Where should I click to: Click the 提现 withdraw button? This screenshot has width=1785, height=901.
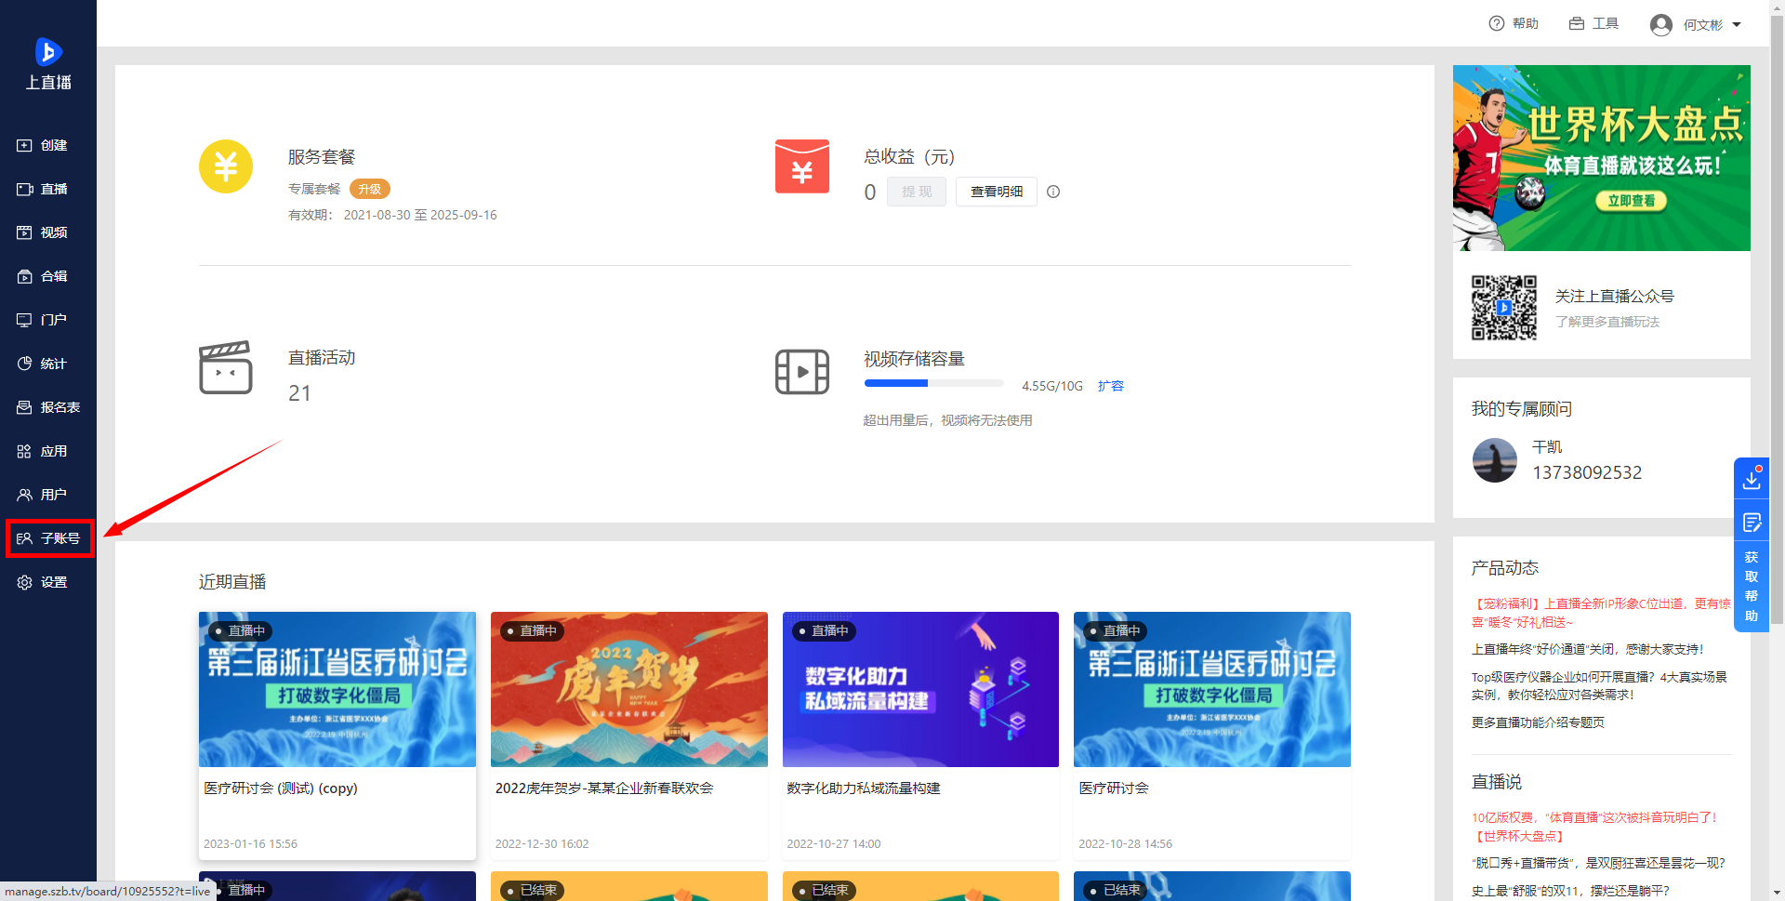click(916, 192)
